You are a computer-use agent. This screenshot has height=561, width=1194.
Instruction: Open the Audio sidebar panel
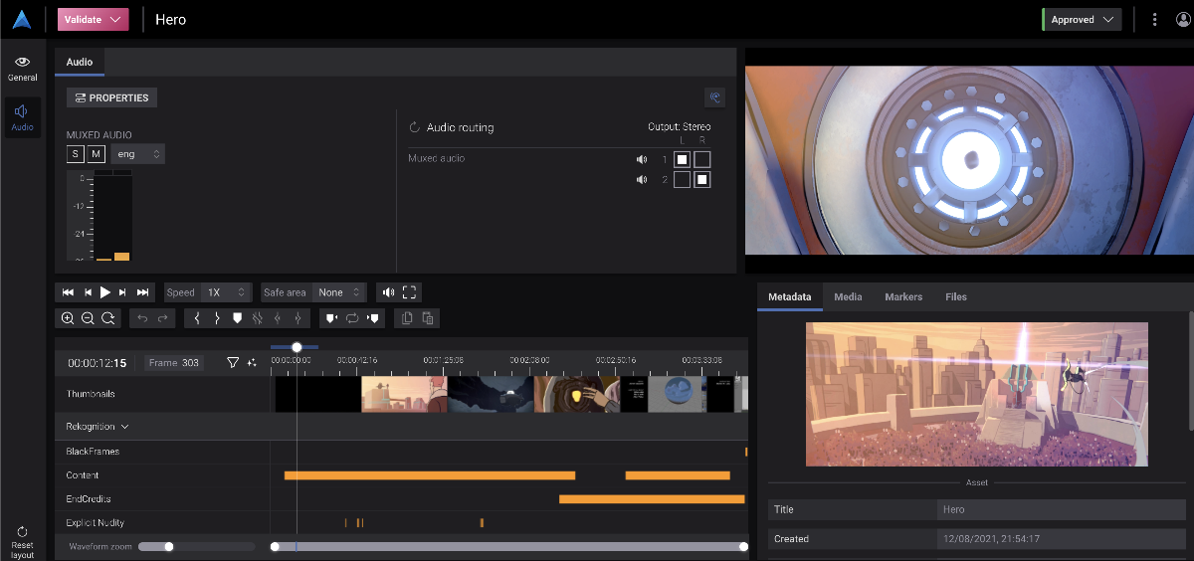[x=22, y=117]
